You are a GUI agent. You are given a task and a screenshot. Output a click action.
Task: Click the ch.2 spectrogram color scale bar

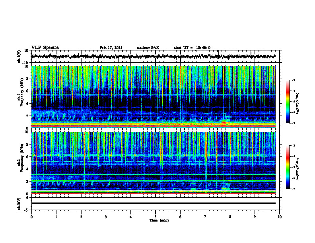[x=288, y=167]
